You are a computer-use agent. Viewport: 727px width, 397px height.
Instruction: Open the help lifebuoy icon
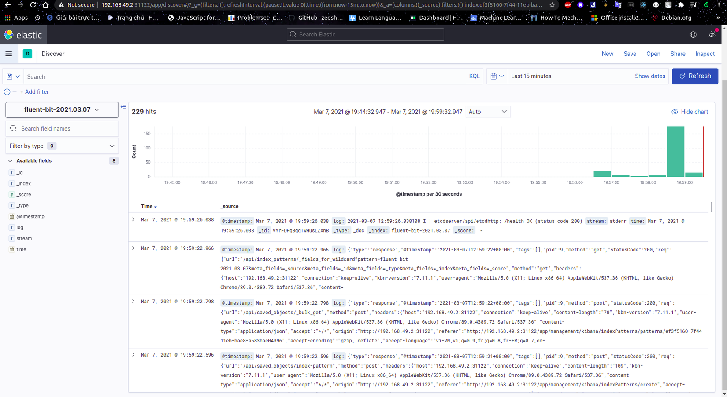pyautogui.click(x=693, y=34)
